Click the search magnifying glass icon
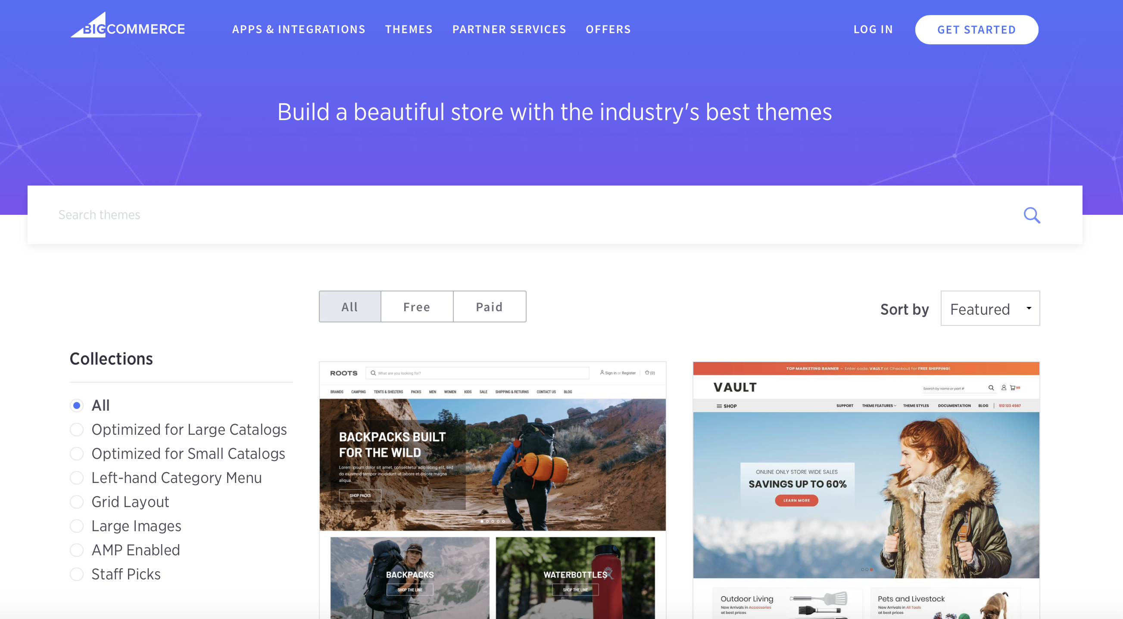Viewport: 1123px width, 619px height. click(1032, 214)
